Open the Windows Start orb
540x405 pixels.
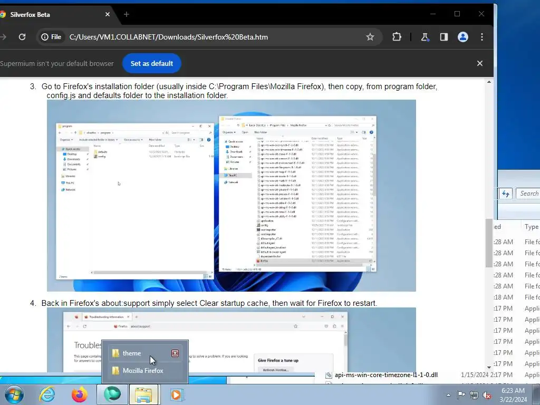[x=14, y=394]
